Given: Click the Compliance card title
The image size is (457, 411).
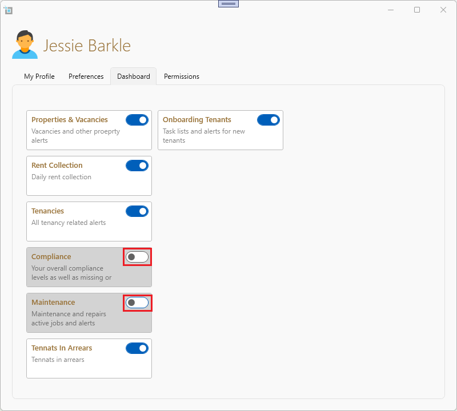Looking at the screenshot, I should pyautogui.click(x=51, y=257).
